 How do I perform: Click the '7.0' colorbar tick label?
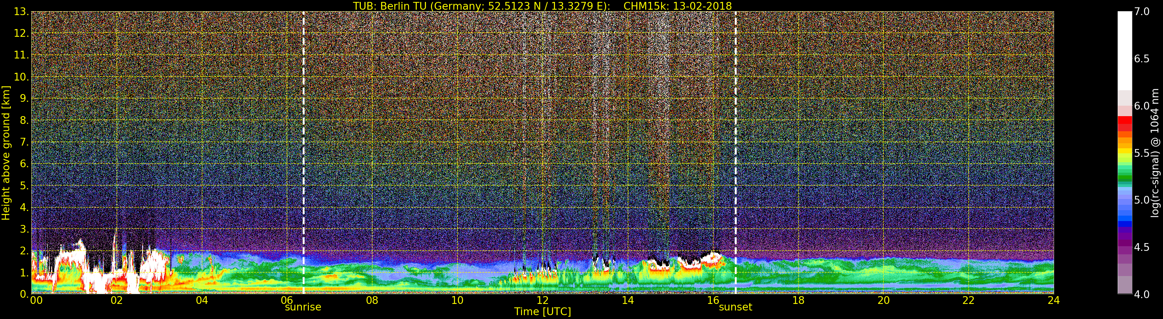coord(1142,11)
